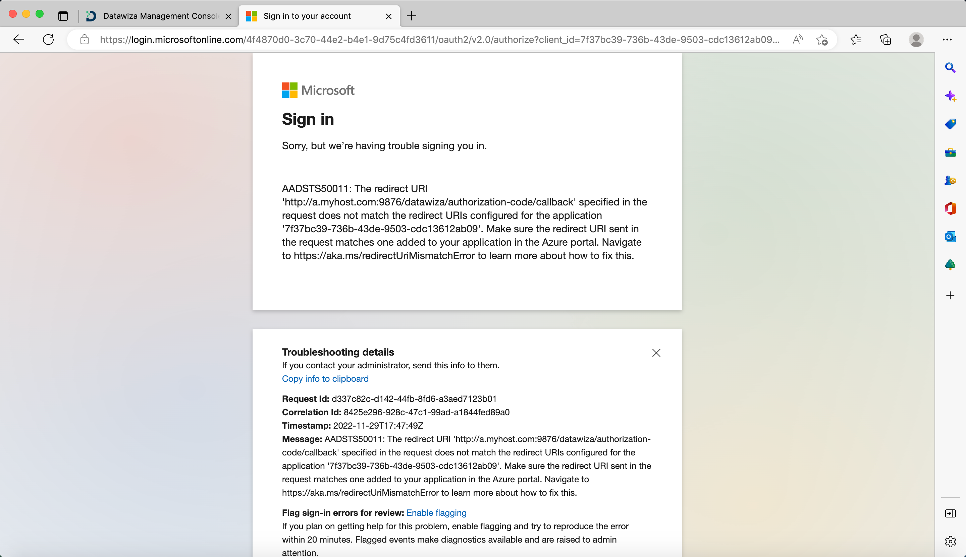
Task: Open the sidebar Discover sparkle icon
Action: pyautogui.click(x=950, y=96)
